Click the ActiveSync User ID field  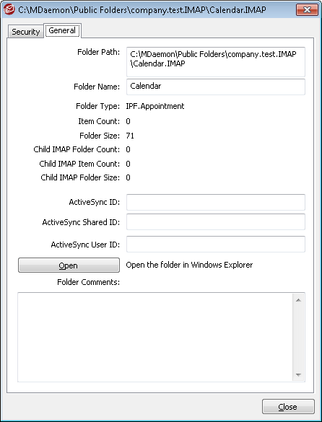pyautogui.click(x=216, y=244)
